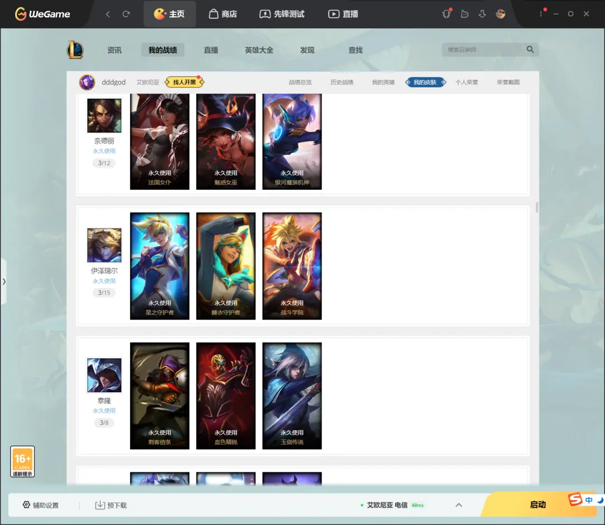Focus the summoner search input field
605x525 pixels.
click(x=484, y=50)
